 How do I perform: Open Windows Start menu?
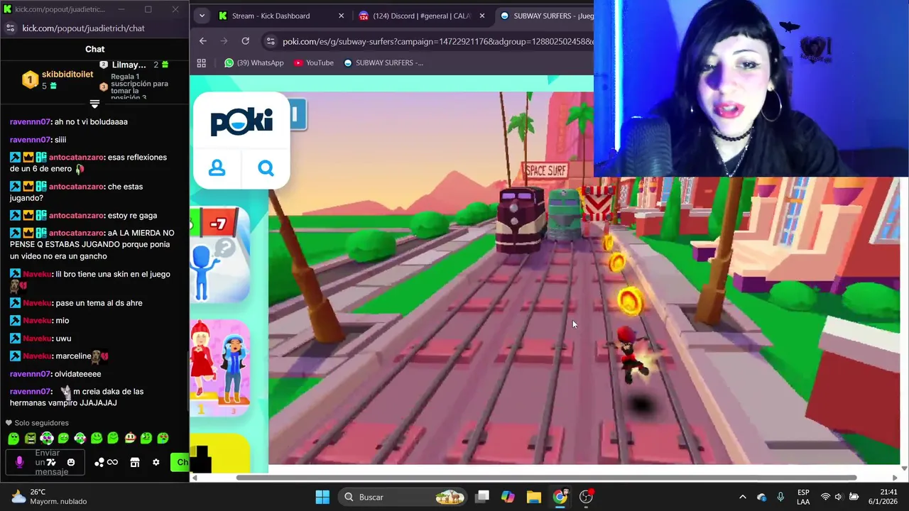[x=322, y=497]
